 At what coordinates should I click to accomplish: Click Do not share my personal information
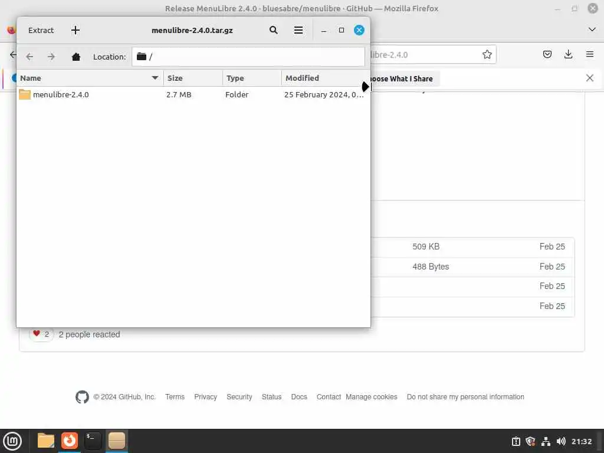[465, 397]
